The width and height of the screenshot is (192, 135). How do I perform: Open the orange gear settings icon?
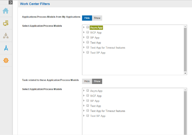click(6, 61)
